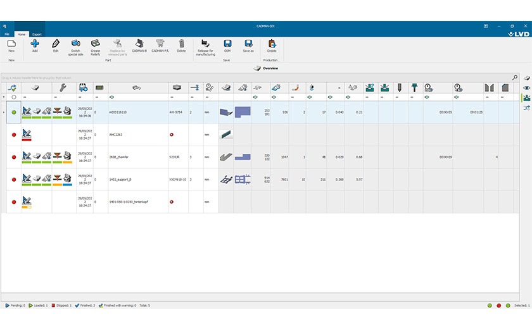This screenshot has height=329, width=532.
Task: Click Release for manufacturing icon
Action: [x=206, y=44]
